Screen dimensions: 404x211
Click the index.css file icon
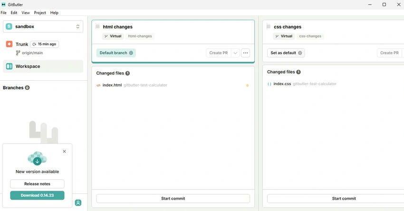click(x=269, y=84)
